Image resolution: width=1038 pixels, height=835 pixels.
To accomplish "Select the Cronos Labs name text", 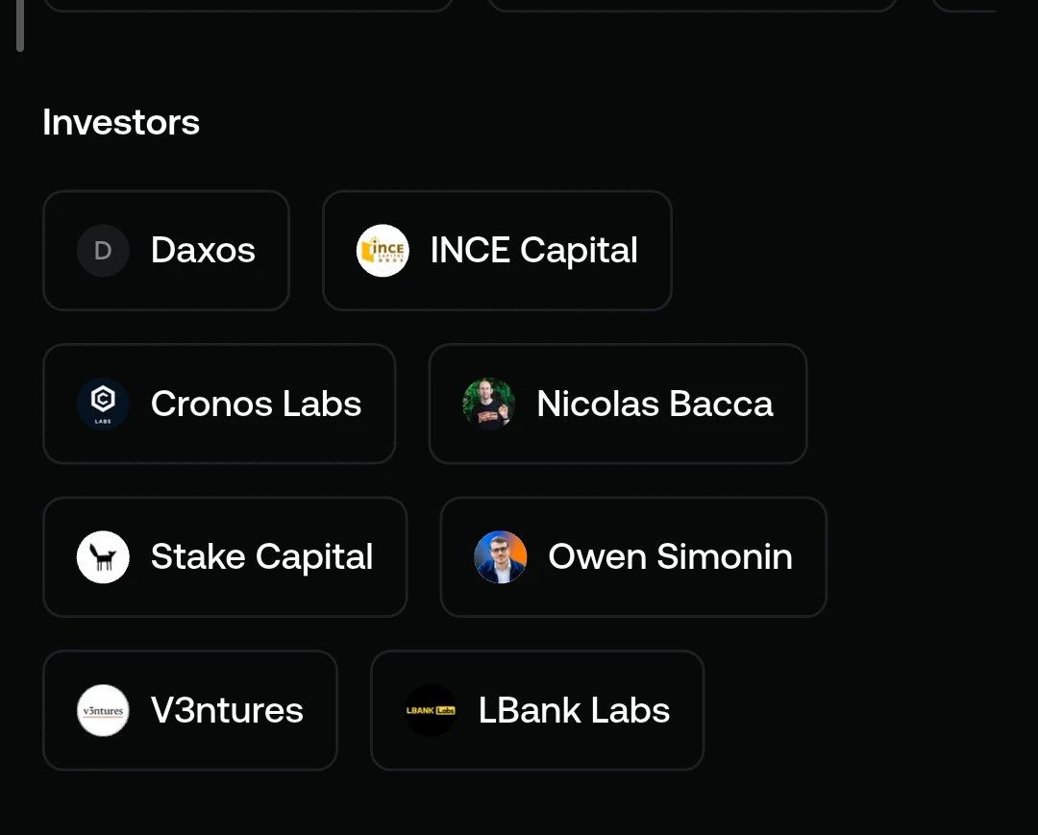I will [257, 404].
